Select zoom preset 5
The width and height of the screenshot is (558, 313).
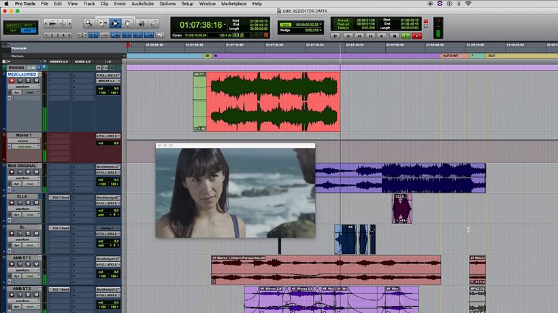(69, 35)
